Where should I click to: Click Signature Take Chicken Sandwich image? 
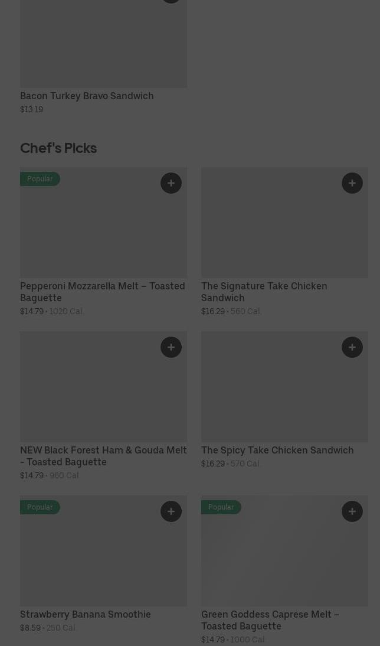284,223
